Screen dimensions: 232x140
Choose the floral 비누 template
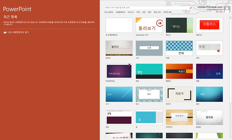pos(149,94)
